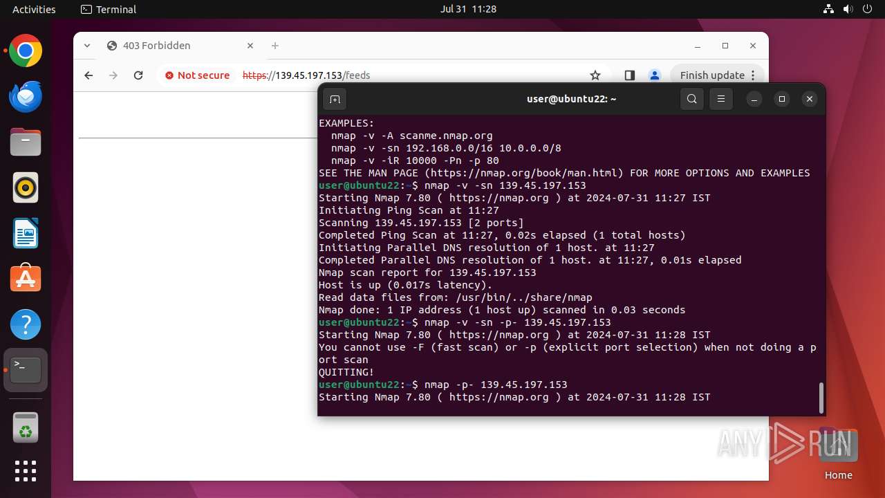Click the 'nmap -v -sn -p- 139.45.197.153' command

tap(518, 322)
